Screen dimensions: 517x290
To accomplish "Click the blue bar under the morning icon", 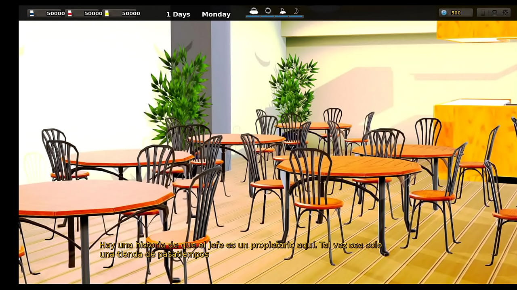I will tap(254, 17).
